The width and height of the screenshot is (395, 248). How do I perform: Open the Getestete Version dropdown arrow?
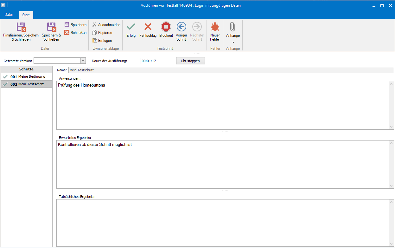pos(83,61)
